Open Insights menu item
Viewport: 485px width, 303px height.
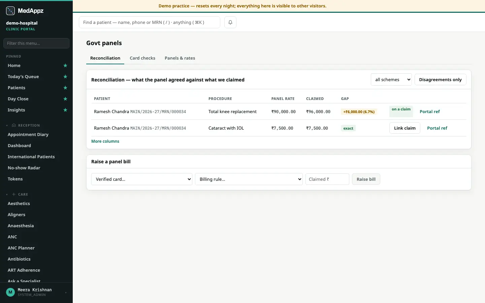click(16, 110)
